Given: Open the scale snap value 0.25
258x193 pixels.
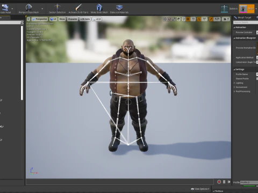Looking at the screenshot, I should point(217,19).
